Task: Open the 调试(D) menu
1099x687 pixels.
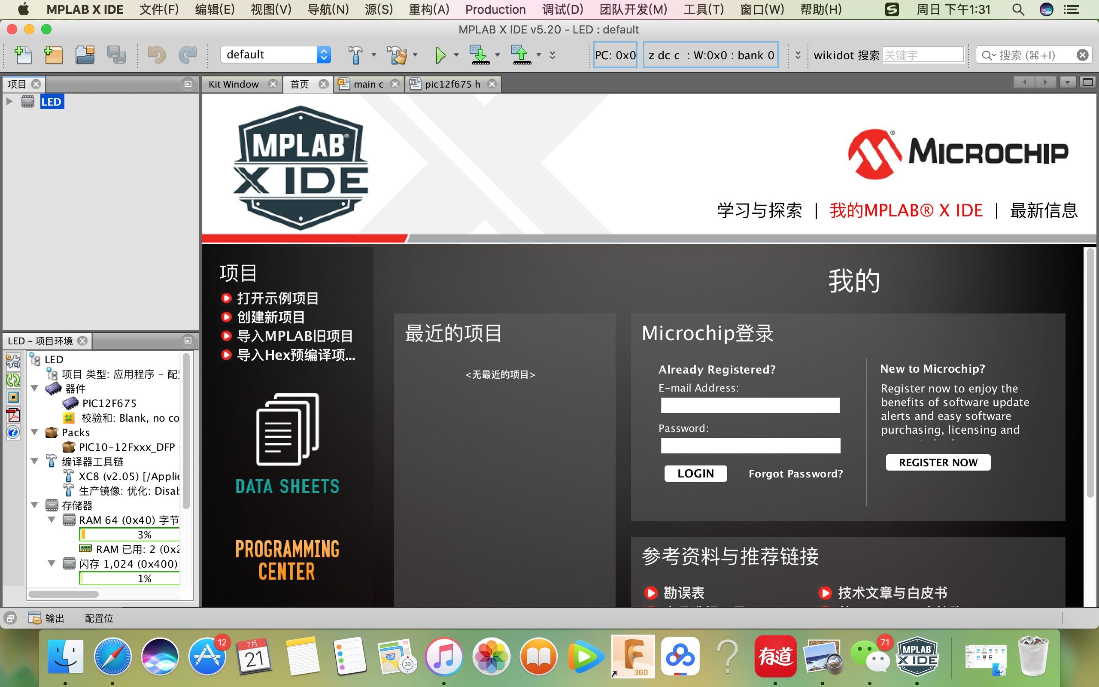Action: pos(562,9)
